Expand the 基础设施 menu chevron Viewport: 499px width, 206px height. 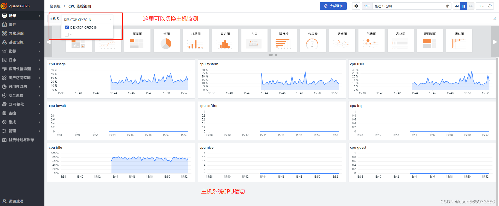tap(40, 42)
